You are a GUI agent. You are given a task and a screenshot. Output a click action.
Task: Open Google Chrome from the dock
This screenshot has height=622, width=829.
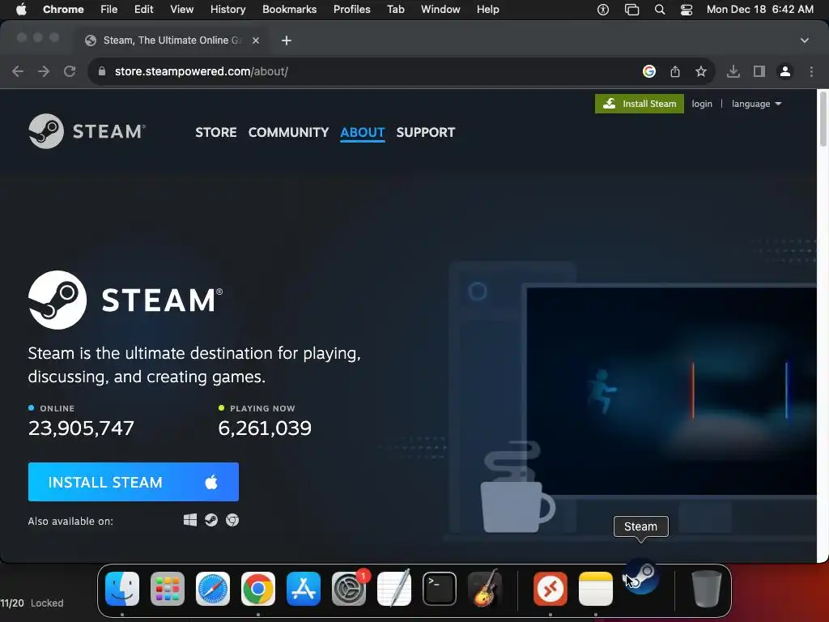[258, 589]
